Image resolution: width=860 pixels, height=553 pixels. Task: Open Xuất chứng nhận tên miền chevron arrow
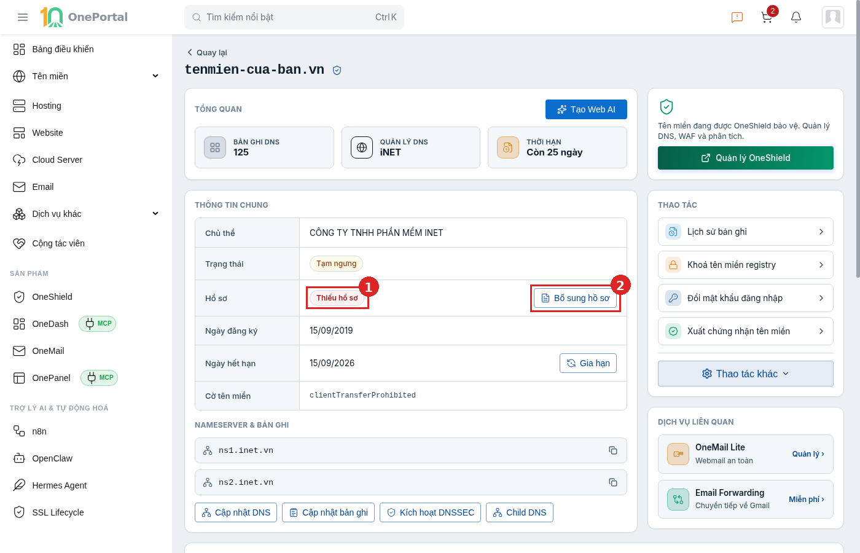[821, 331]
